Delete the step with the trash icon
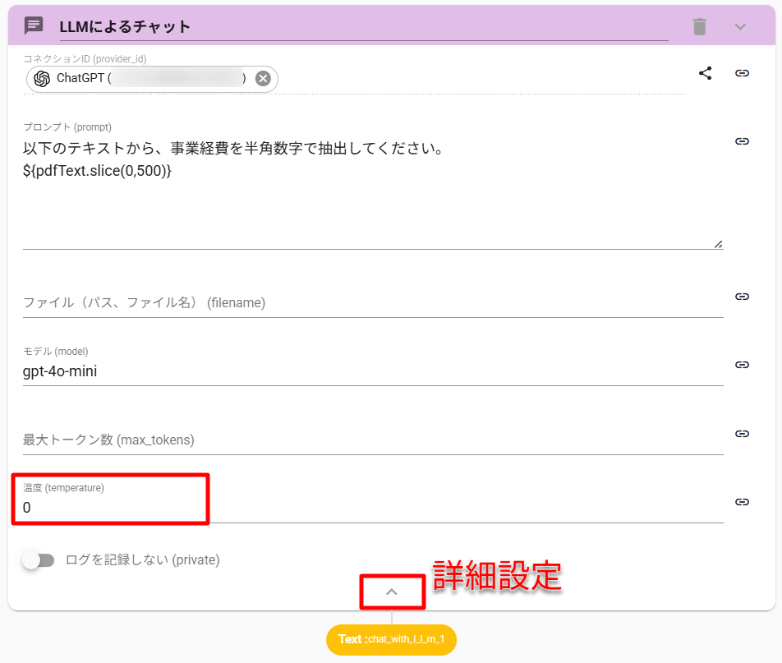Screen dimensions: 782x663 pos(699,26)
